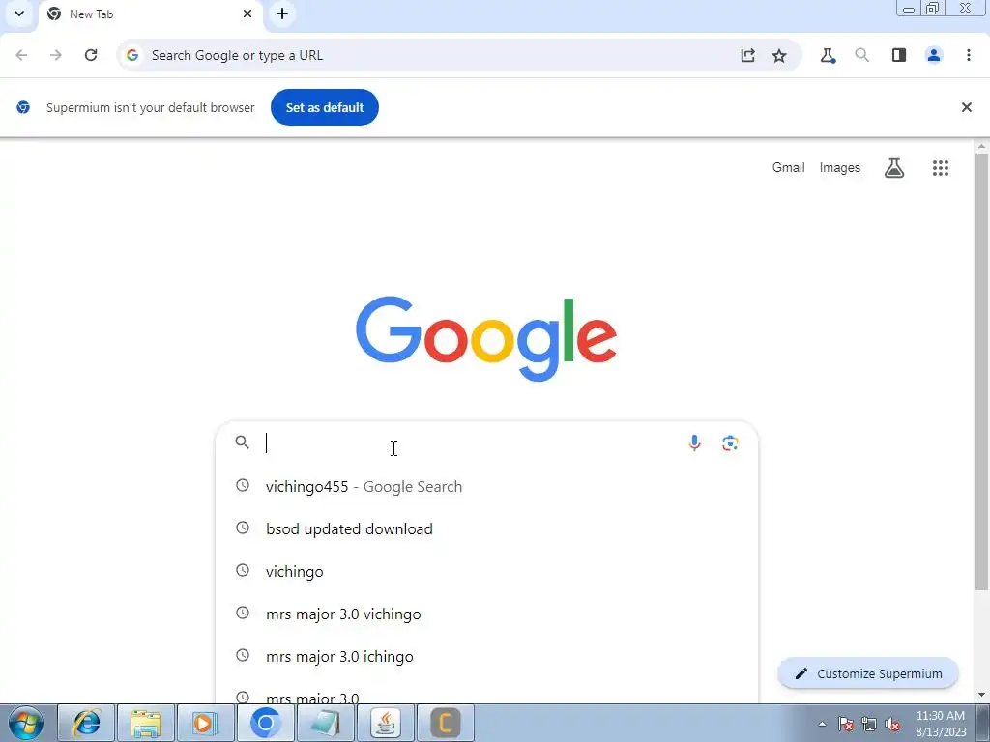Screen dimensions: 990x742
Task: Select suggestion bsod updated download
Action: [x=486, y=528]
